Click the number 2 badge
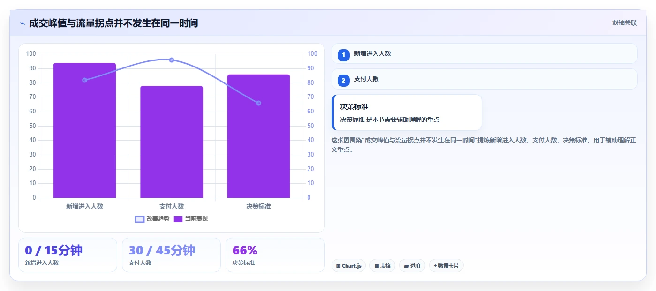This screenshot has width=656, height=291. click(343, 81)
